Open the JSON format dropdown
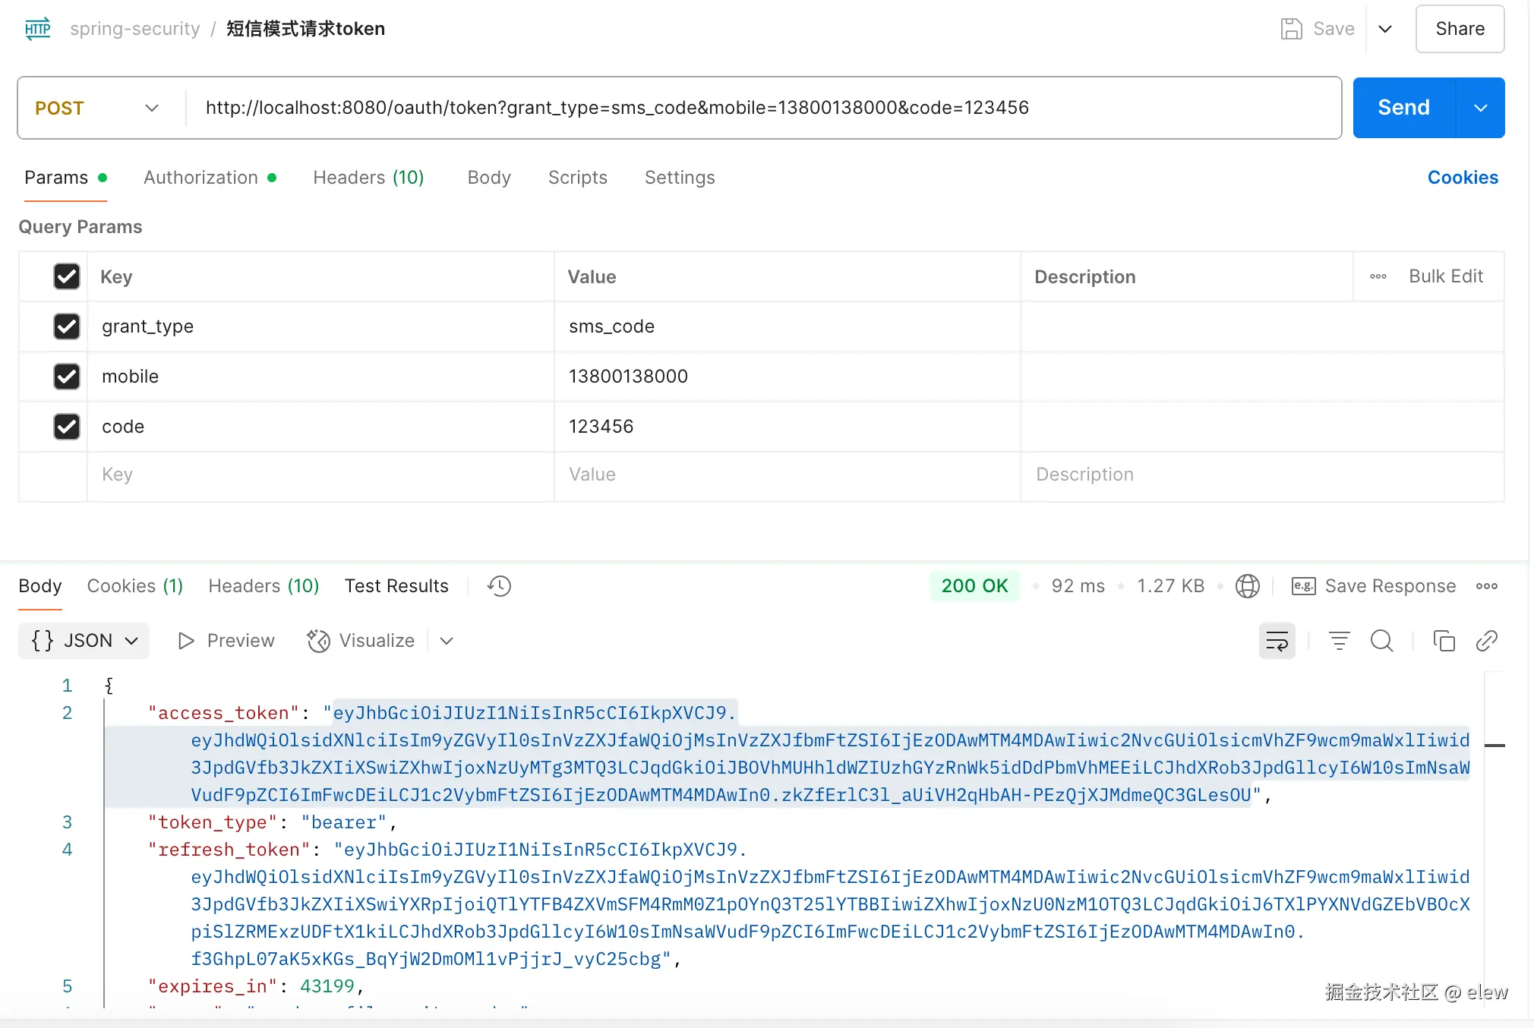Viewport: 1534px width, 1028px height. point(84,641)
